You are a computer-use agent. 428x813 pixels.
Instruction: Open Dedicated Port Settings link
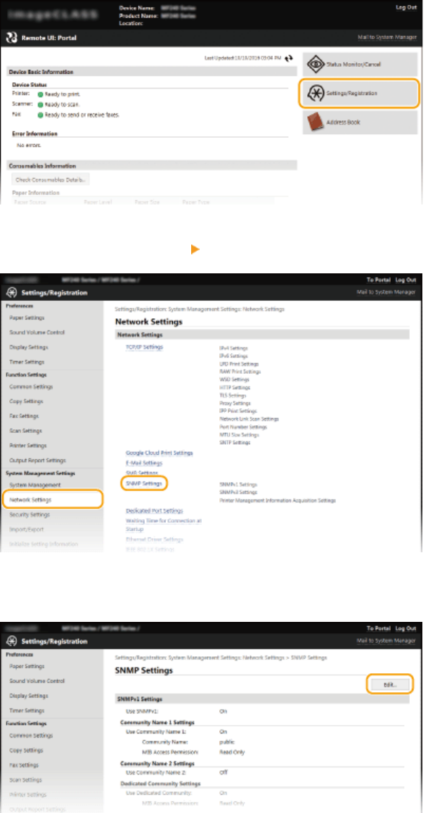pyautogui.click(x=154, y=511)
